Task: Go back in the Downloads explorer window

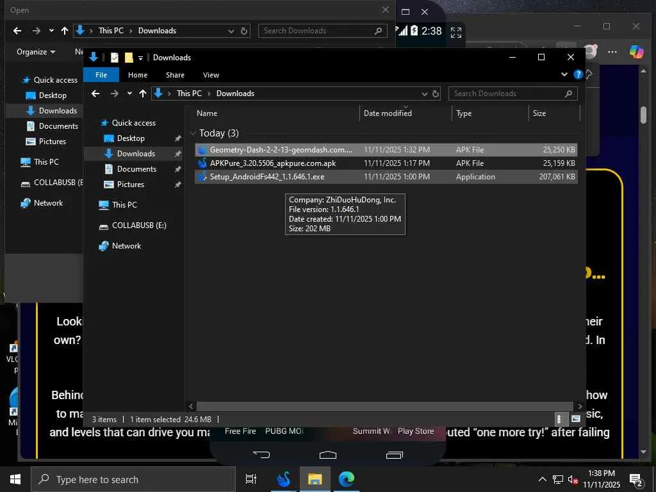Action: [x=95, y=94]
